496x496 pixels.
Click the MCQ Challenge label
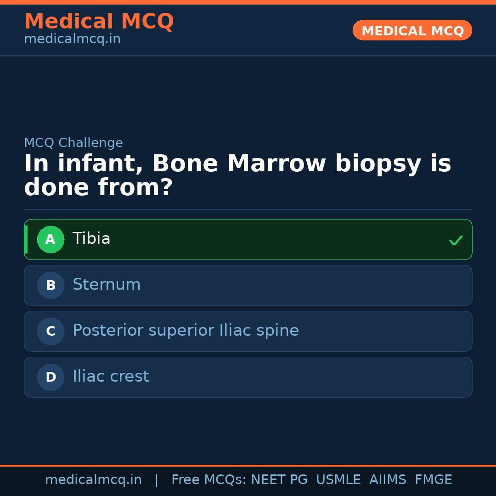73,143
